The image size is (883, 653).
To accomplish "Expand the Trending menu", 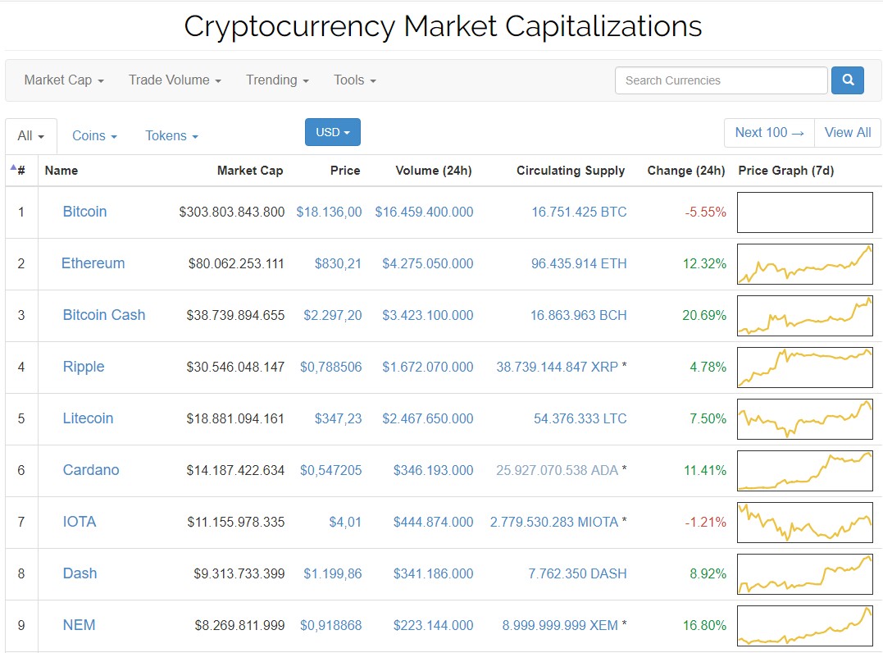I will click(x=277, y=80).
